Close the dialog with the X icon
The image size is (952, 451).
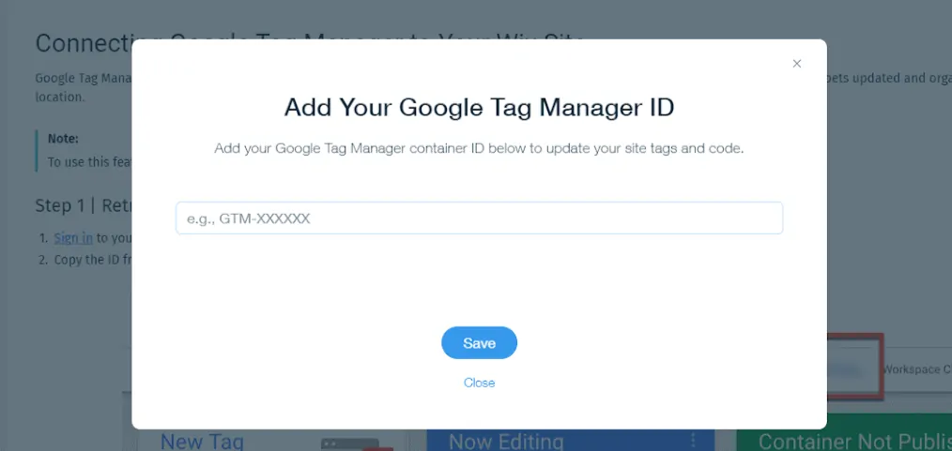[796, 64]
